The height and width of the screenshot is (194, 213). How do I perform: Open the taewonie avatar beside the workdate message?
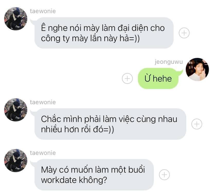(x=16, y=161)
